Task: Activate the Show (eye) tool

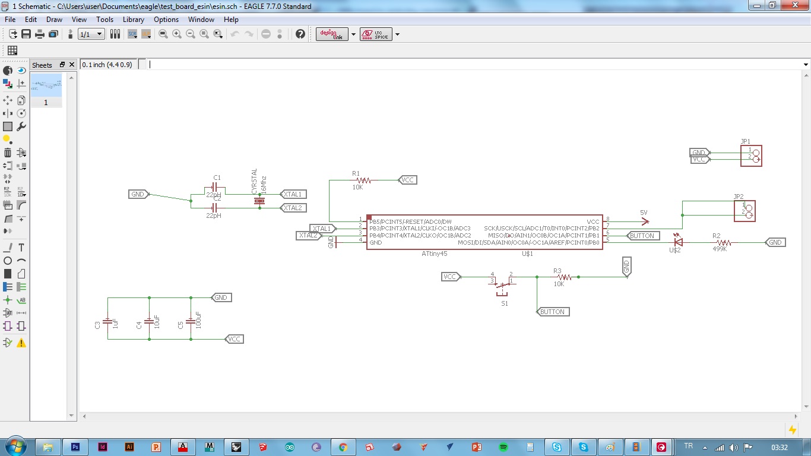Action: click(x=21, y=70)
